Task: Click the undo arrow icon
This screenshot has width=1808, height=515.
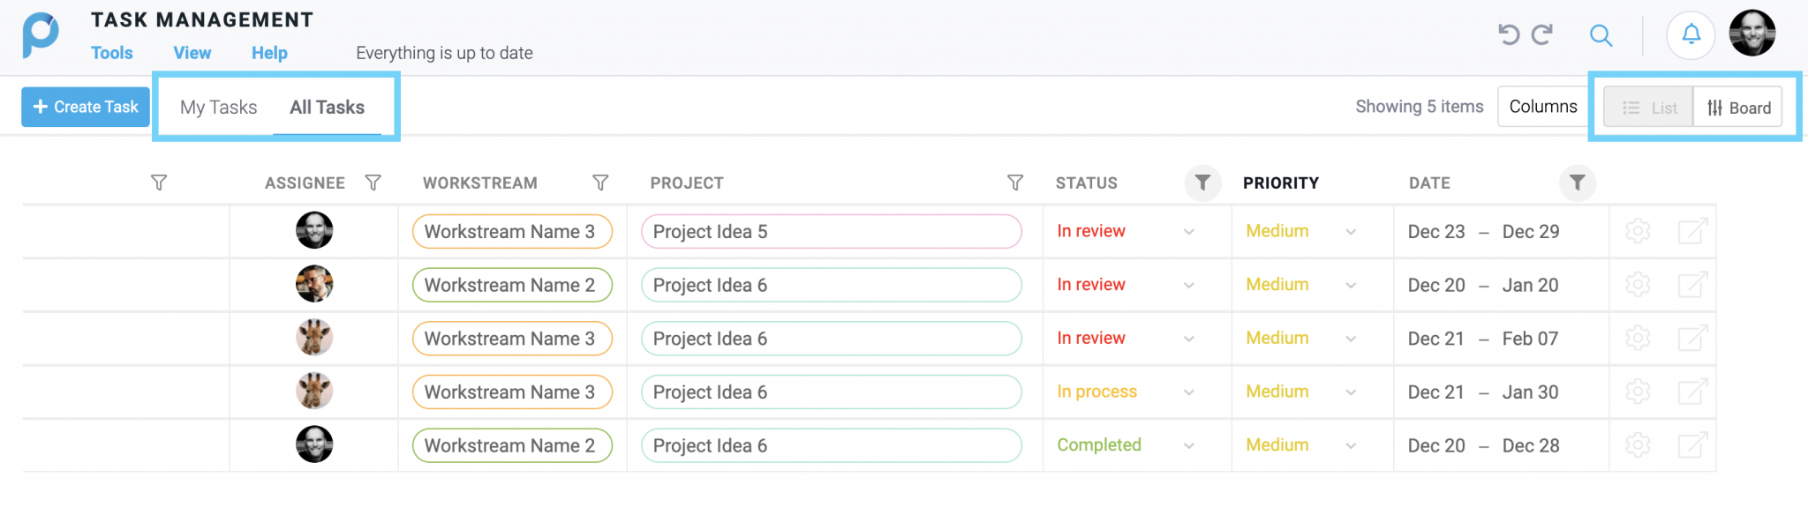Action: click(1509, 34)
